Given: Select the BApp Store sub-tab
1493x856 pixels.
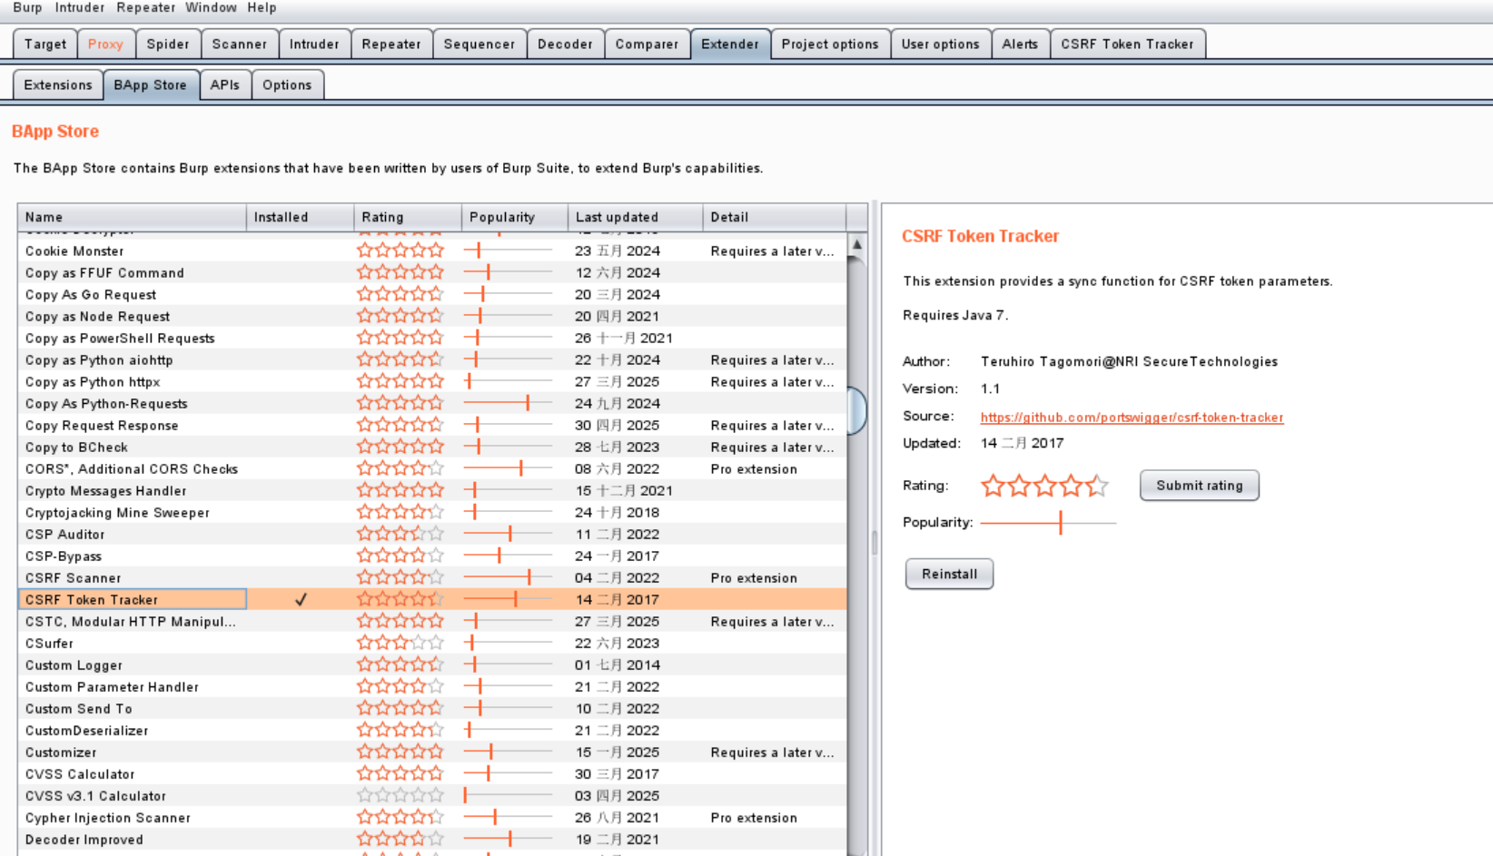Looking at the screenshot, I should (151, 84).
